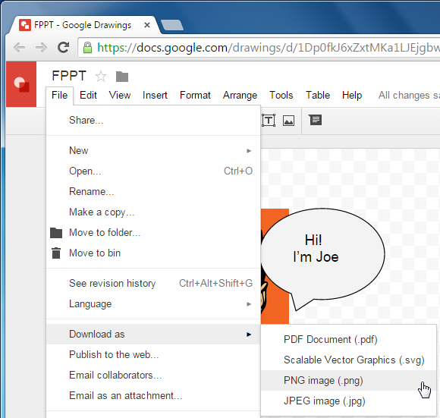The height and width of the screenshot is (418, 440).
Task: Click the browser forward arrow
Action: (41, 47)
